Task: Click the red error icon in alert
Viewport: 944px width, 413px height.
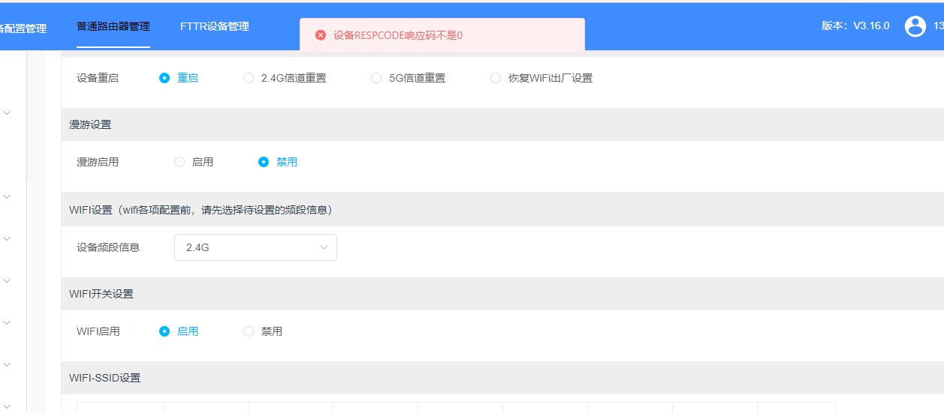Action: point(321,35)
